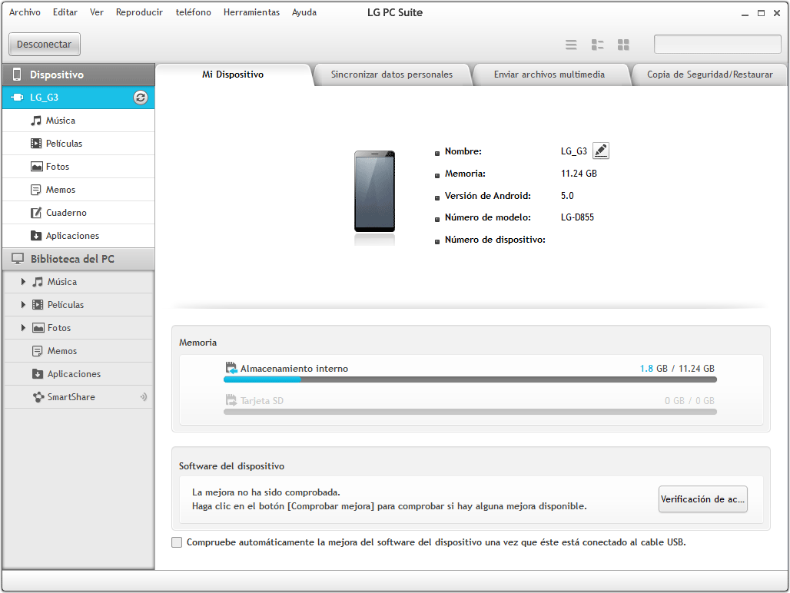The height and width of the screenshot is (593, 790).
Task: Enable automatic software update check checkbox
Action: coord(177,542)
